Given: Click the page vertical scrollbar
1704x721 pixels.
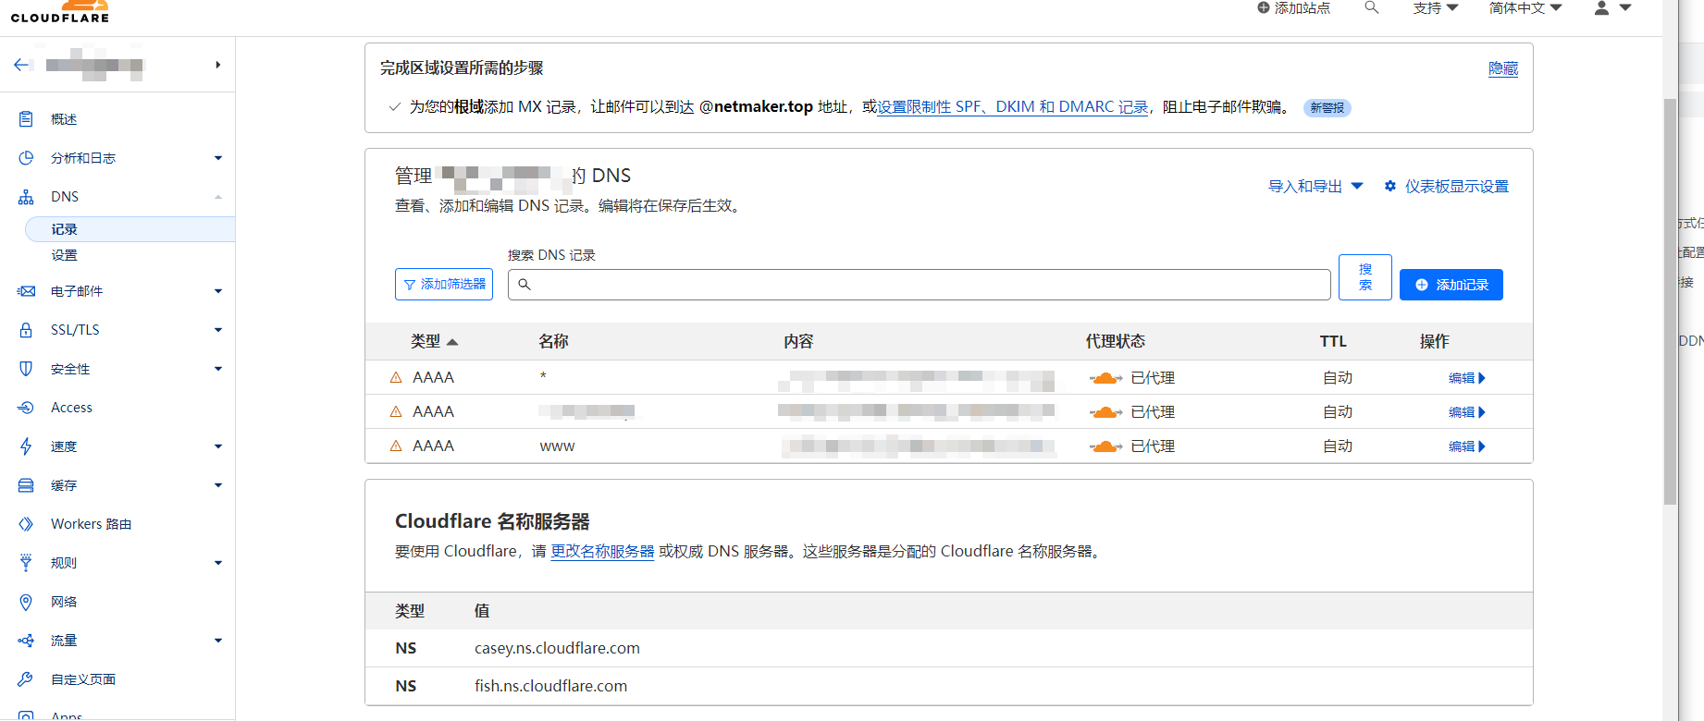Looking at the screenshot, I should click(x=1670, y=300).
